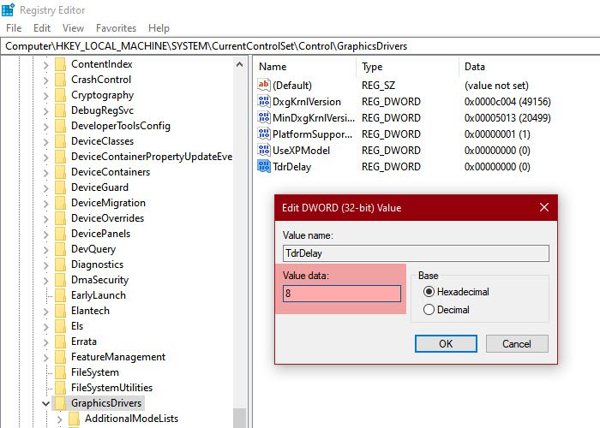Click the Value data field
The image size is (600, 428).
pos(342,294)
